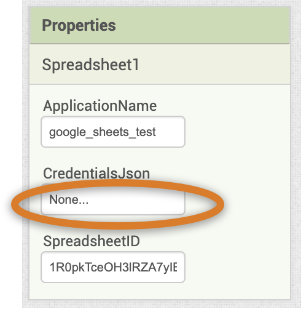Click blank space right of Spreadsheet1 title
This screenshot has width=301, height=317.
point(214,65)
